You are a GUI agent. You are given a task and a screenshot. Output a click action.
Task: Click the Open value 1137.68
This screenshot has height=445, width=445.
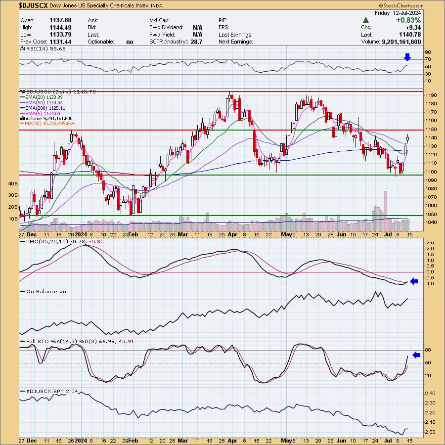pyautogui.click(x=60, y=20)
